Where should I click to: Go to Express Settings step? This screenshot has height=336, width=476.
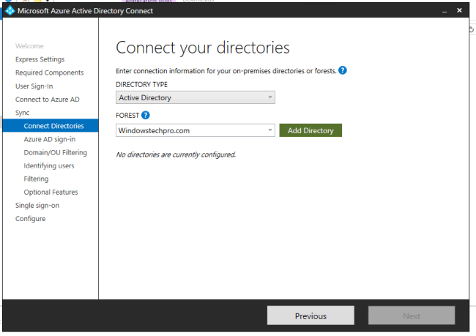[x=40, y=59]
